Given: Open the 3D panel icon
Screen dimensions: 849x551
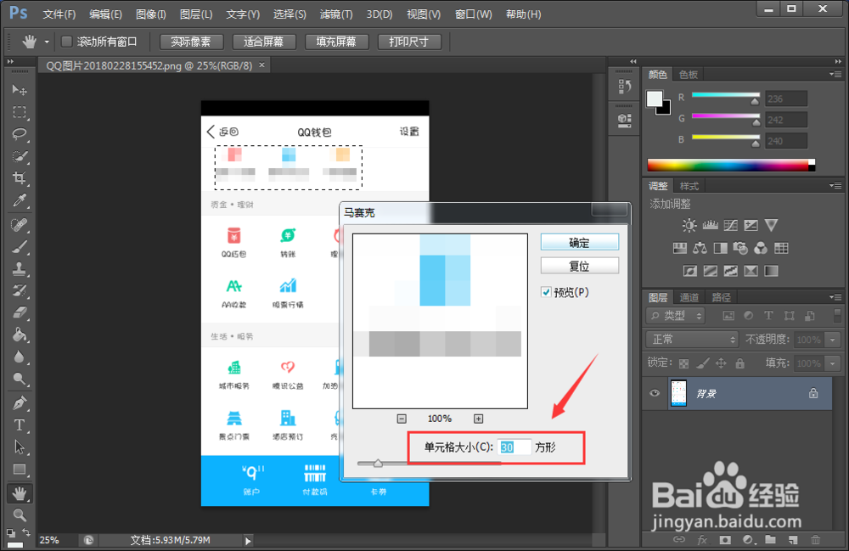Looking at the screenshot, I should (x=624, y=120).
